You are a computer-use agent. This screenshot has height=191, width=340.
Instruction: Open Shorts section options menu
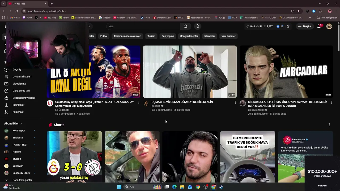point(329,125)
